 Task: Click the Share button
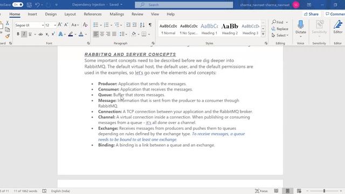click(311, 14)
